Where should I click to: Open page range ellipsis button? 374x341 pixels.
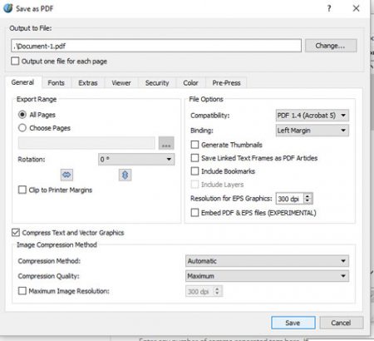166,143
